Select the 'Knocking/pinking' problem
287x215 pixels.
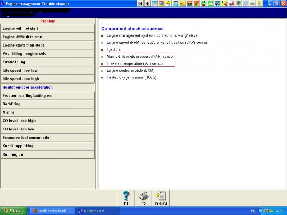pyautogui.click(x=48, y=146)
